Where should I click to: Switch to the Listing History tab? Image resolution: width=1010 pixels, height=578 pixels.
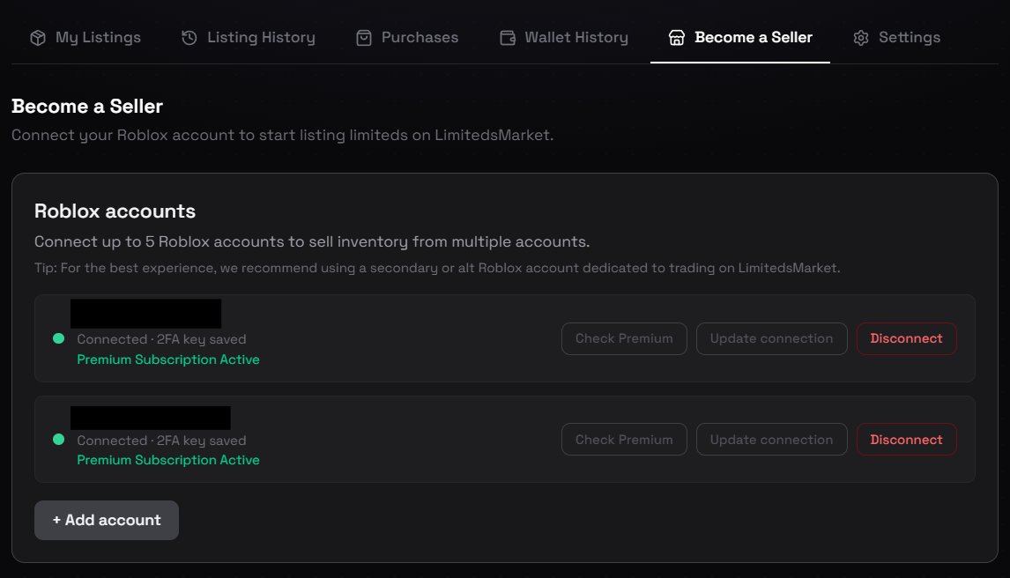point(249,37)
